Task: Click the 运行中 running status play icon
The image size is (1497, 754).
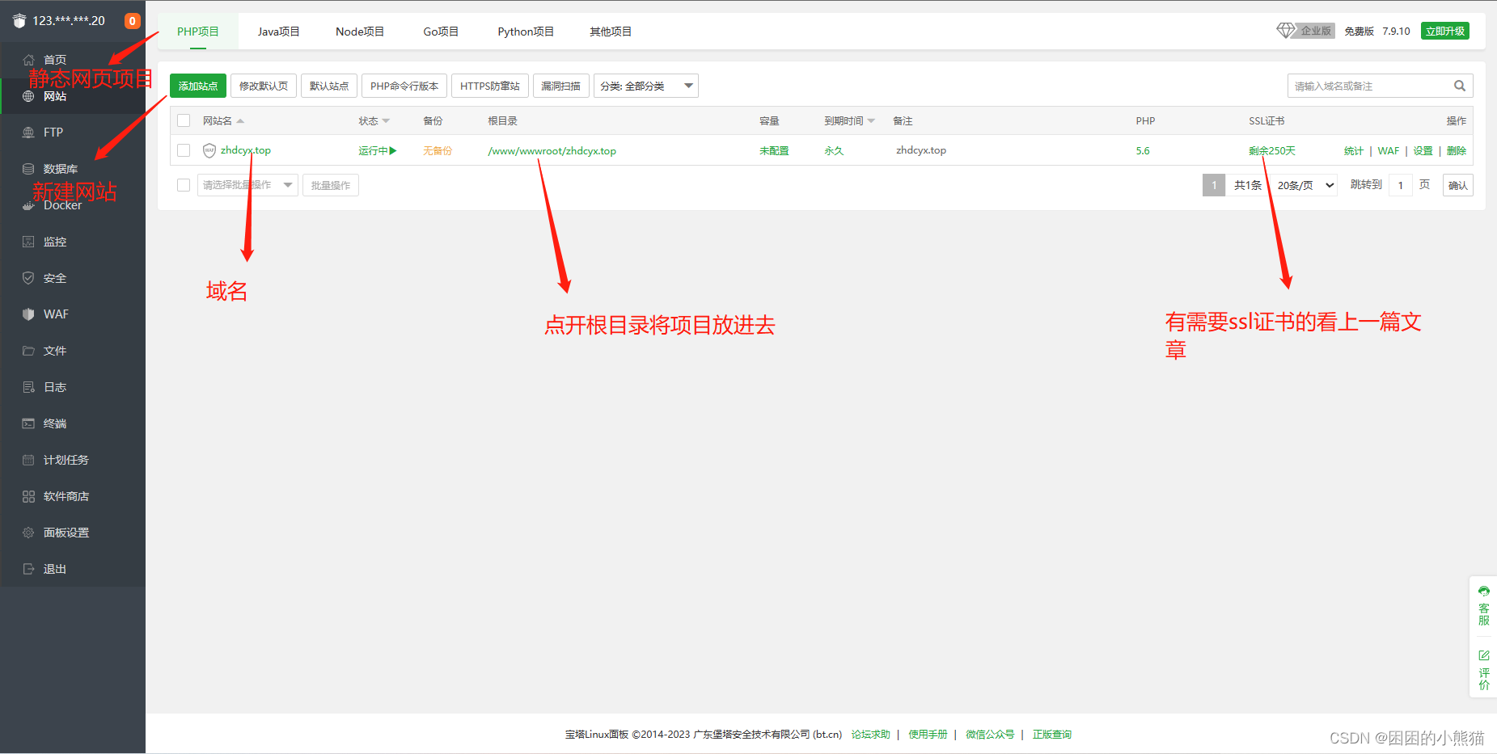Action: pyautogui.click(x=393, y=150)
